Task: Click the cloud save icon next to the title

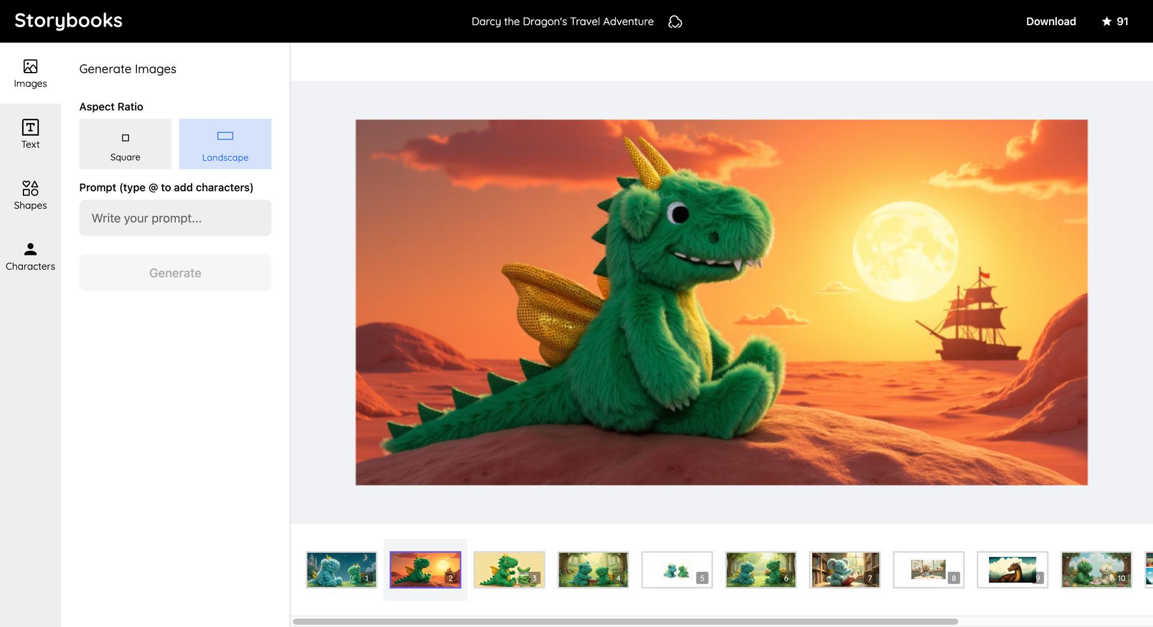Action: coord(675,21)
